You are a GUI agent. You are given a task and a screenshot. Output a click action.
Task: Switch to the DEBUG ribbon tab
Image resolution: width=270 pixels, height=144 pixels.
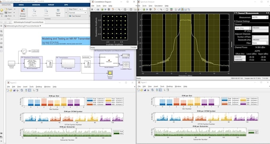(x=21, y=5)
